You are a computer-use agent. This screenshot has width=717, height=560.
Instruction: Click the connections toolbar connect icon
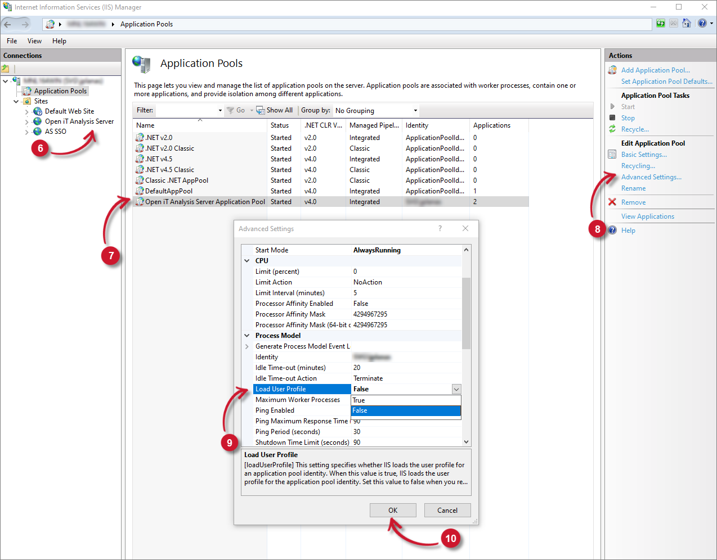point(6,69)
